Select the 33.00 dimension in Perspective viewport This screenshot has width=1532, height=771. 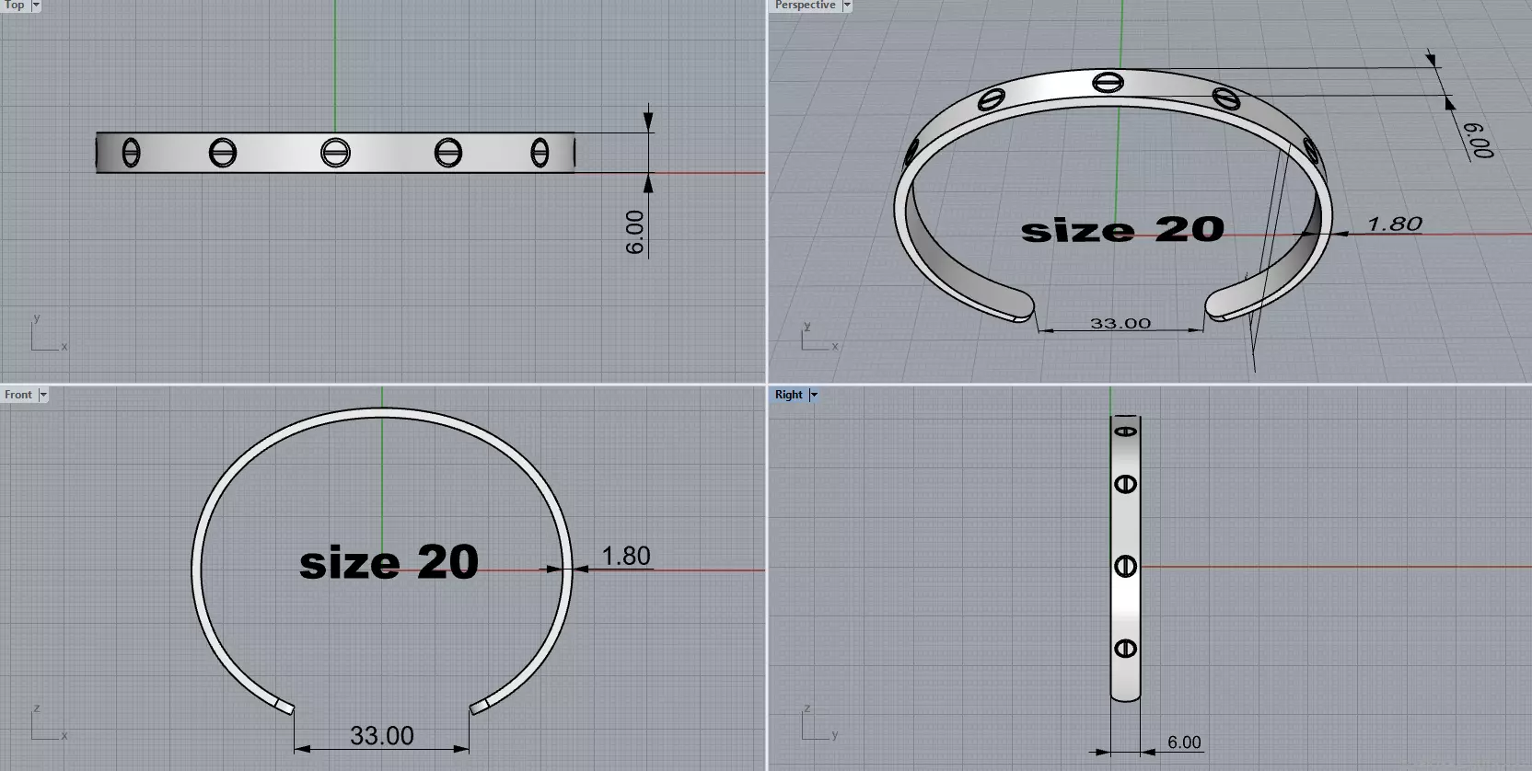(x=1120, y=324)
